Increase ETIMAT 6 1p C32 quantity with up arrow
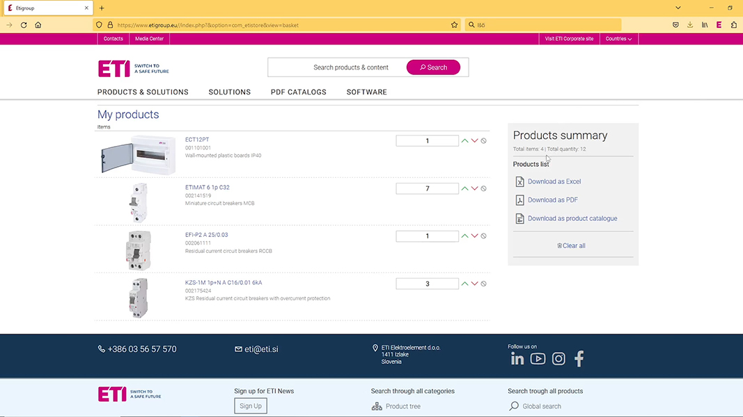 (x=464, y=188)
